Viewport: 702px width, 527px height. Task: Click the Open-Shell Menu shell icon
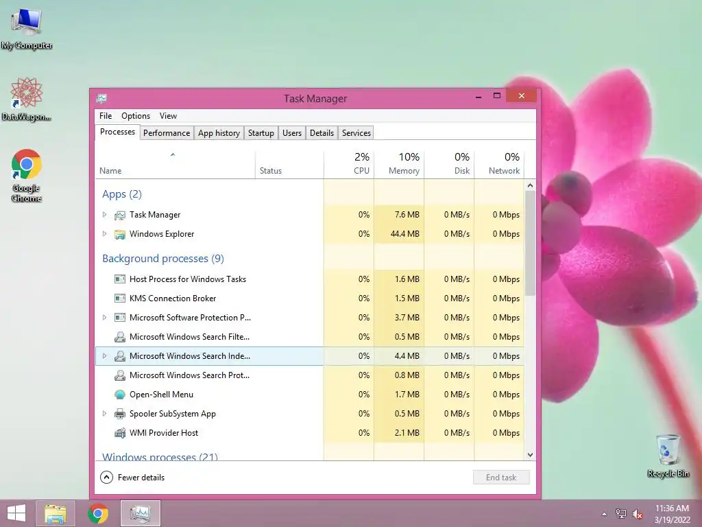[x=119, y=395]
